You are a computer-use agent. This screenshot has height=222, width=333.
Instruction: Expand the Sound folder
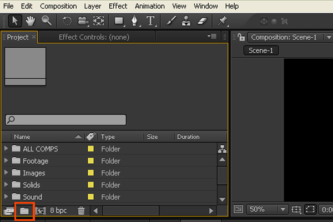[x=6, y=196]
